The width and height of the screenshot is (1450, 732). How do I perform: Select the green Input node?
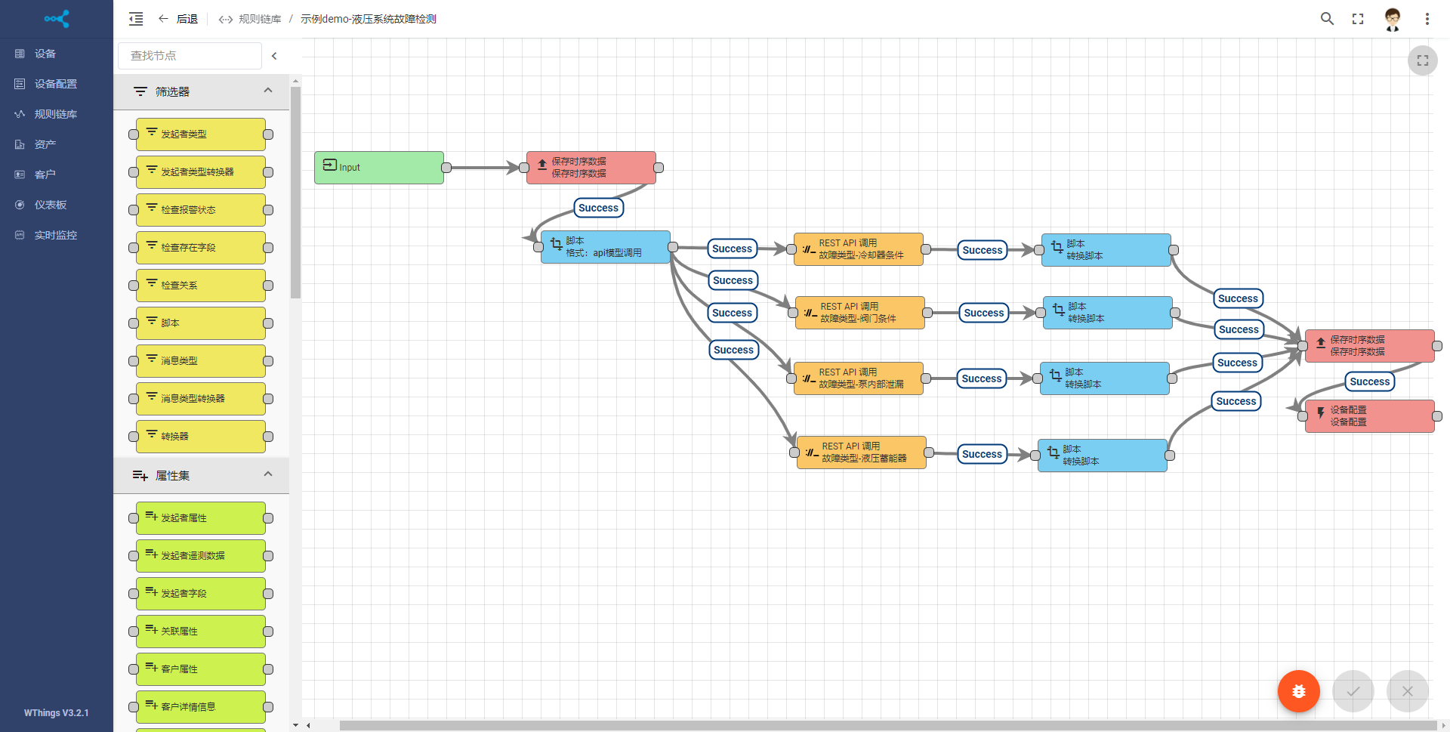tap(379, 168)
